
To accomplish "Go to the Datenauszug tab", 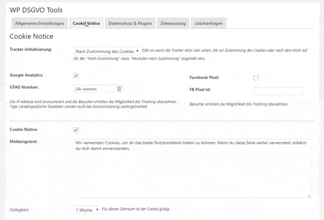I will click(x=173, y=23).
